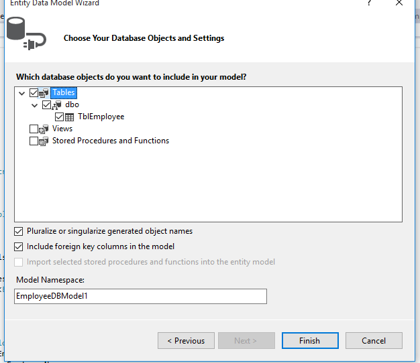The height and width of the screenshot is (363, 420).
Task: Disable Include foreign key columns option
Action: (19, 246)
